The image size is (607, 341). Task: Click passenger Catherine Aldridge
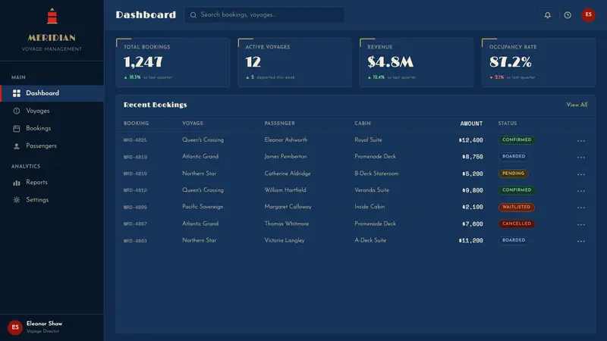[288, 174]
